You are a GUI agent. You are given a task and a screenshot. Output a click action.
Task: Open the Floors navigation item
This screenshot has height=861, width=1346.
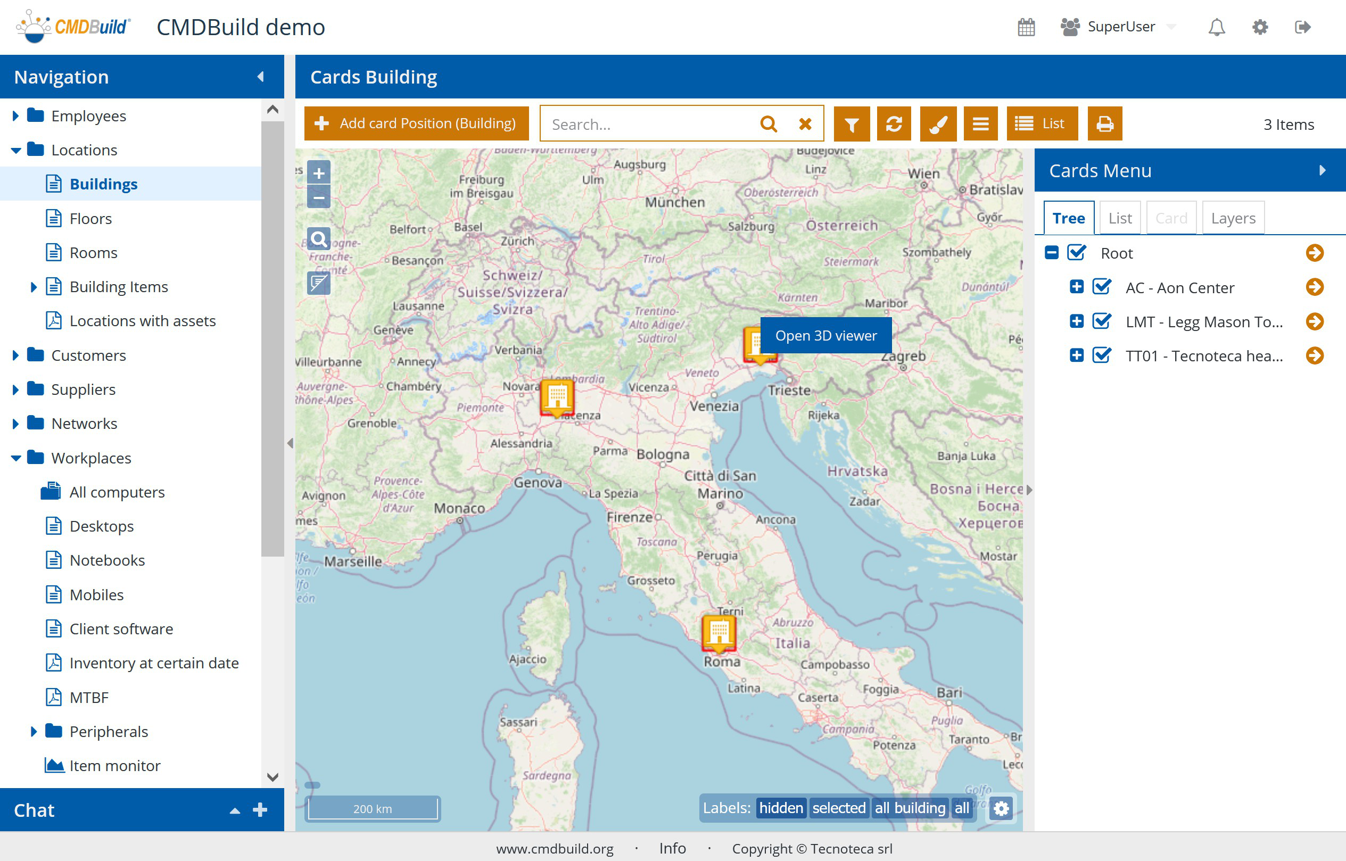[90, 219]
